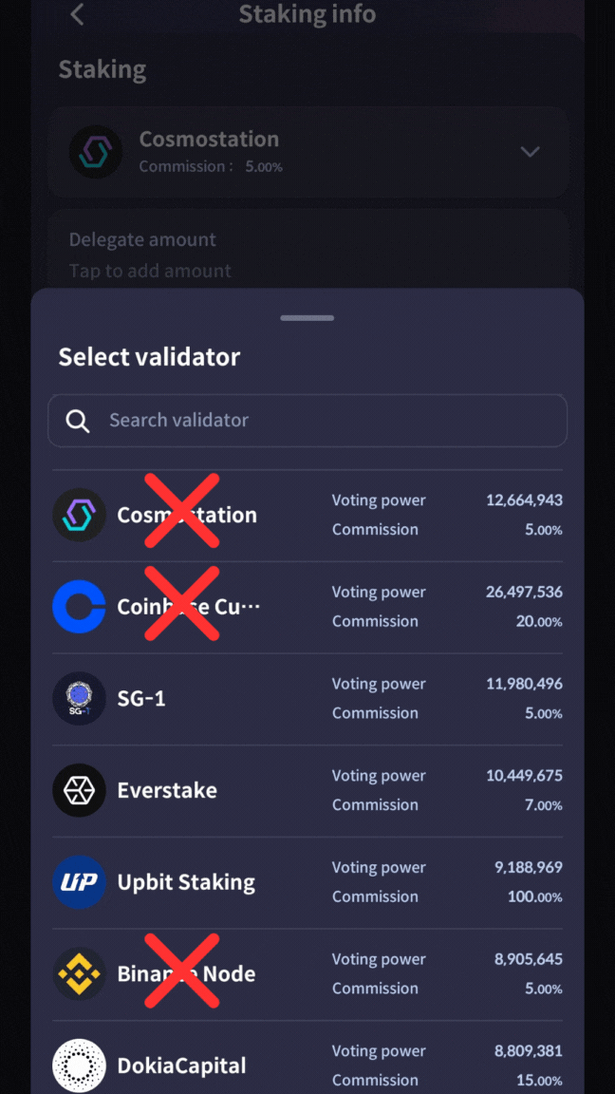Click the Staking info header title
The width and height of the screenshot is (615, 1094).
point(307,14)
